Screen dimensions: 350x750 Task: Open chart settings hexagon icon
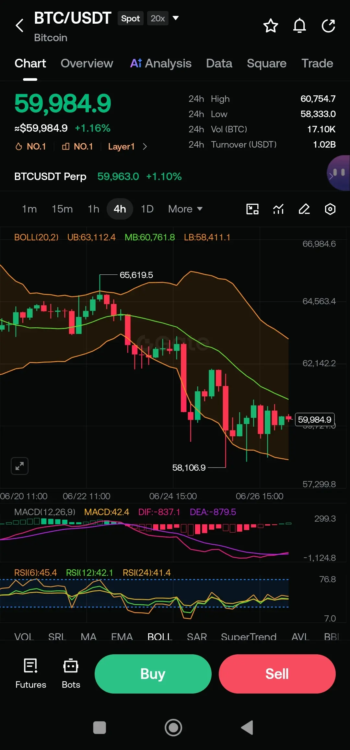pyautogui.click(x=330, y=209)
